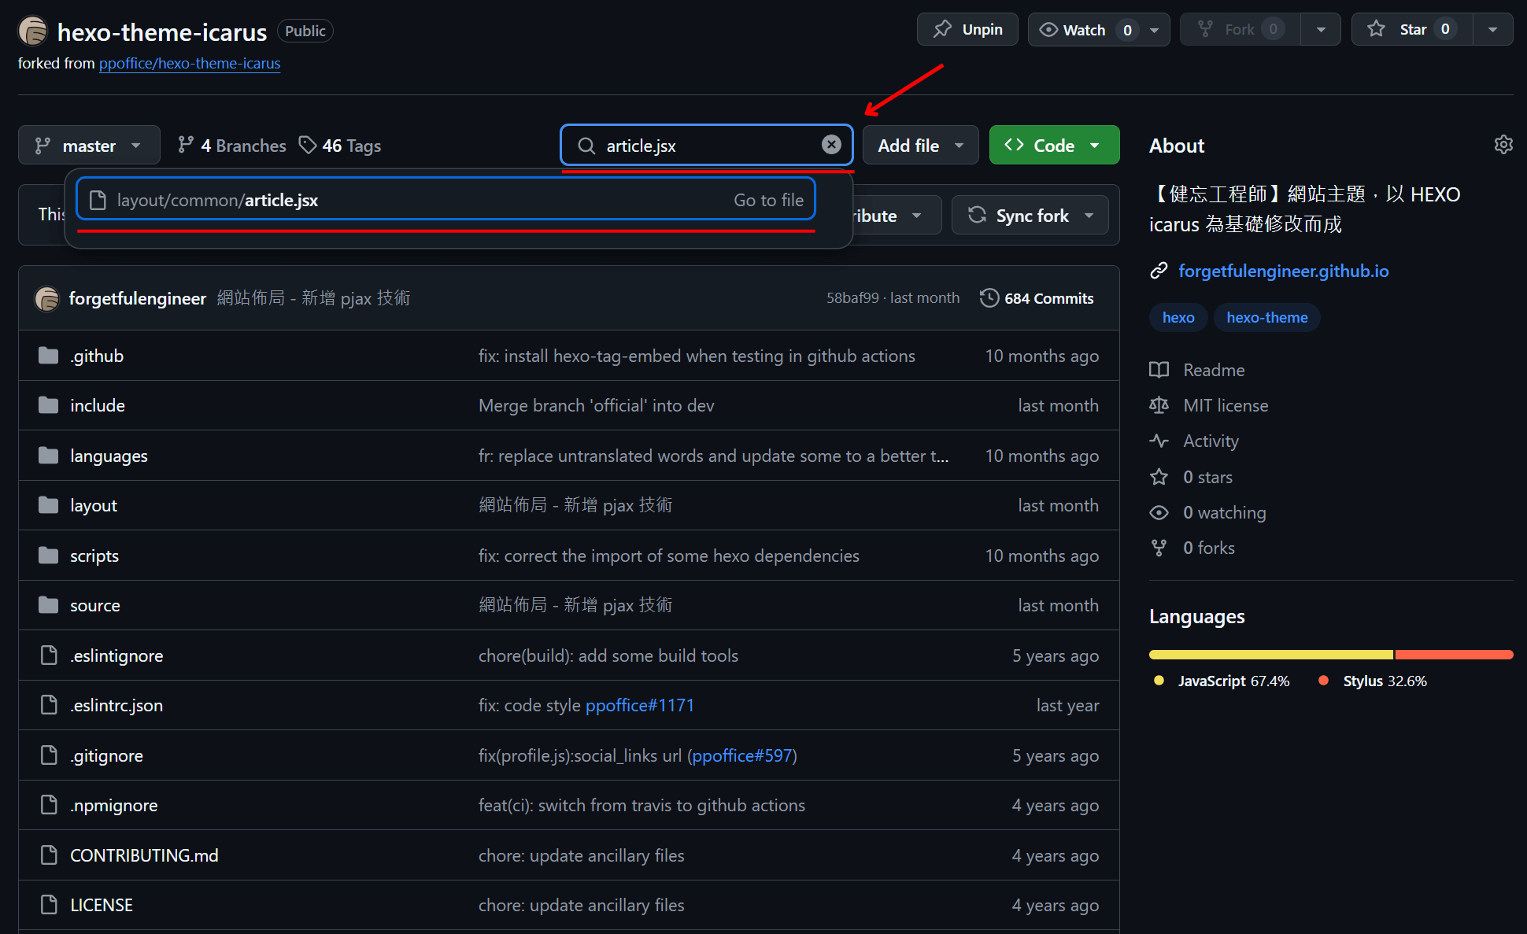Unpin the repository
This screenshot has width=1527, height=934.
(x=967, y=29)
